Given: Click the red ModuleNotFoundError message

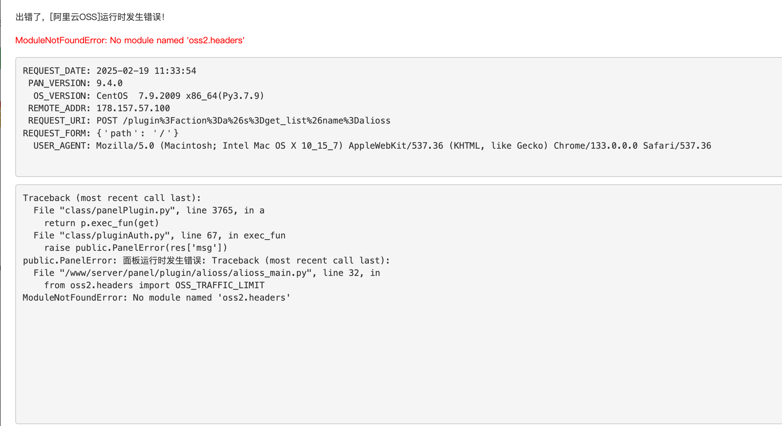Looking at the screenshot, I should (130, 40).
